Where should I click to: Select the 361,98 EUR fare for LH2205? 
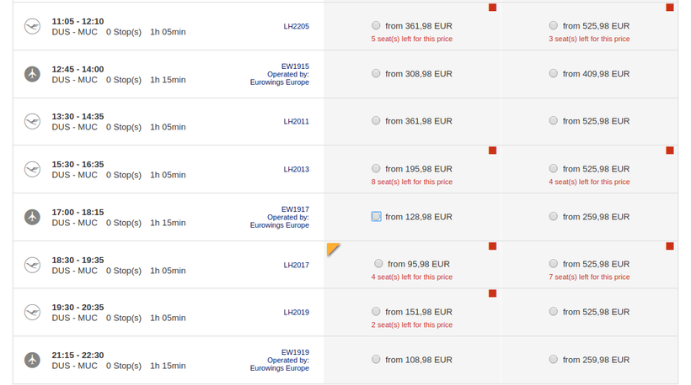click(x=376, y=26)
